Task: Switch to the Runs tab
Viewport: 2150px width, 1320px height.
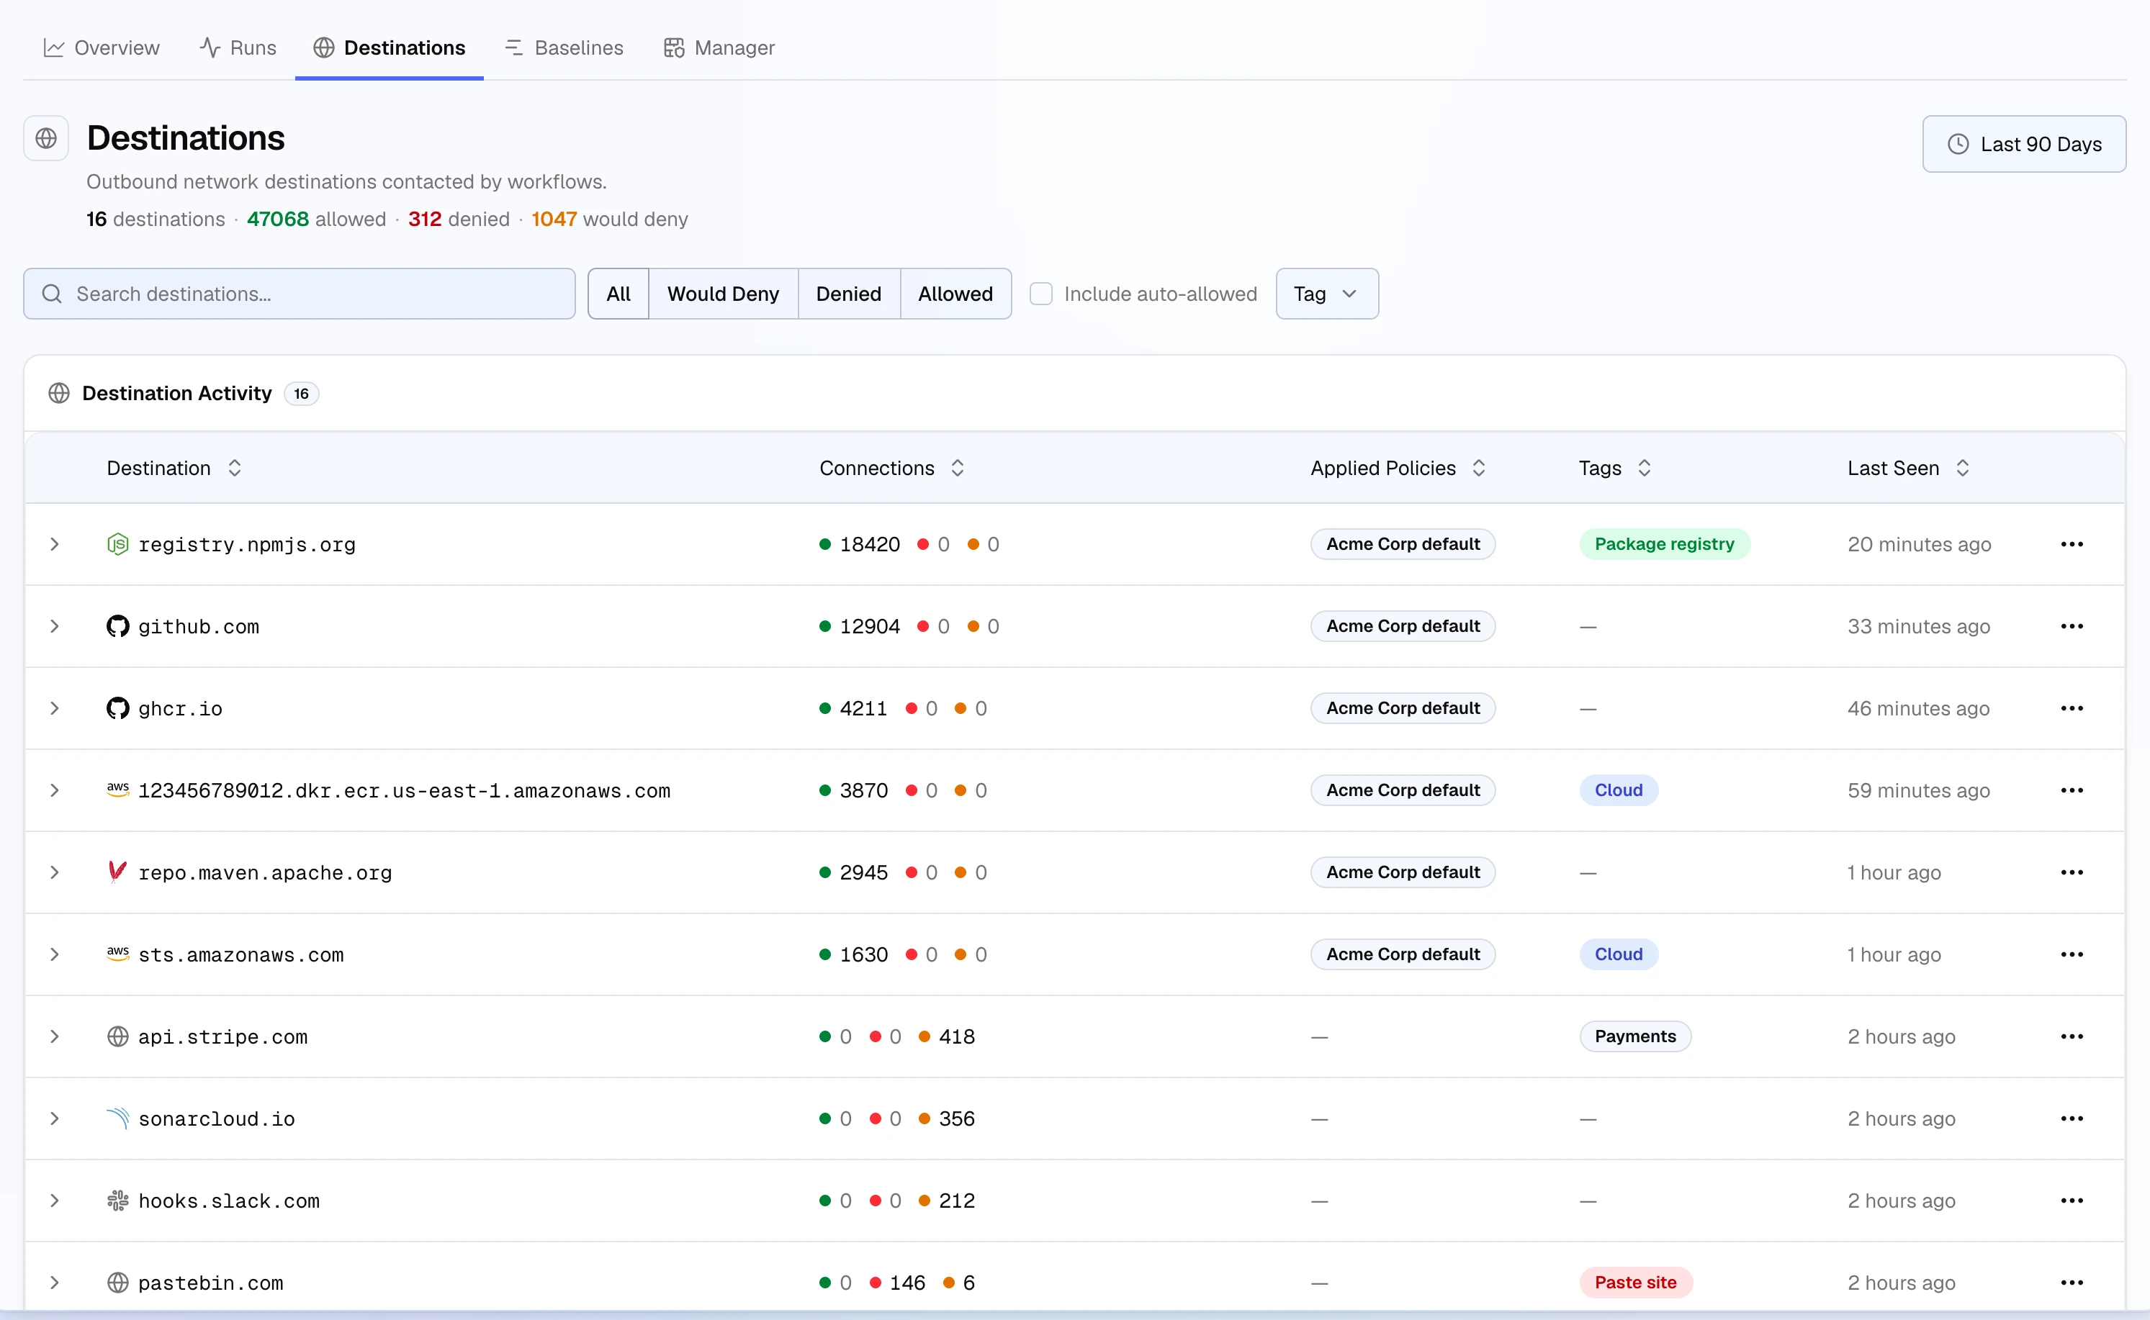Action: coord(238,48)
